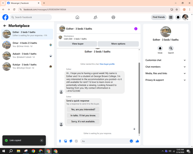The height and width of the screenshot is (154, 193).
Task: Focus the Search Facebook field
Action: tap(31, 17)
